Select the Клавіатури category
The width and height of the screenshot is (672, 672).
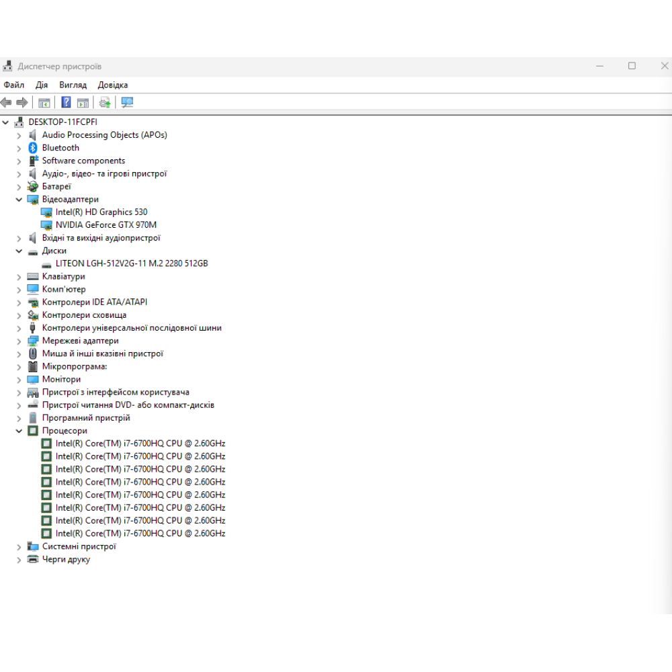coord(63,276)
